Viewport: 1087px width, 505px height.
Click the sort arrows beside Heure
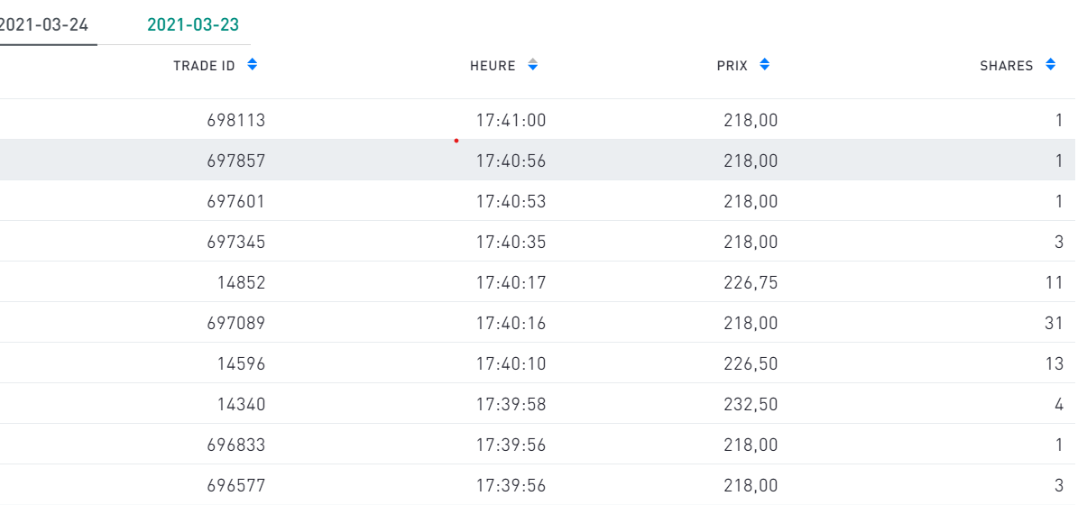[x=532, y=65]
